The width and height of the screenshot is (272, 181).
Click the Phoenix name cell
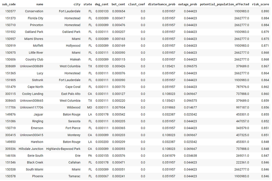[38, 176]
